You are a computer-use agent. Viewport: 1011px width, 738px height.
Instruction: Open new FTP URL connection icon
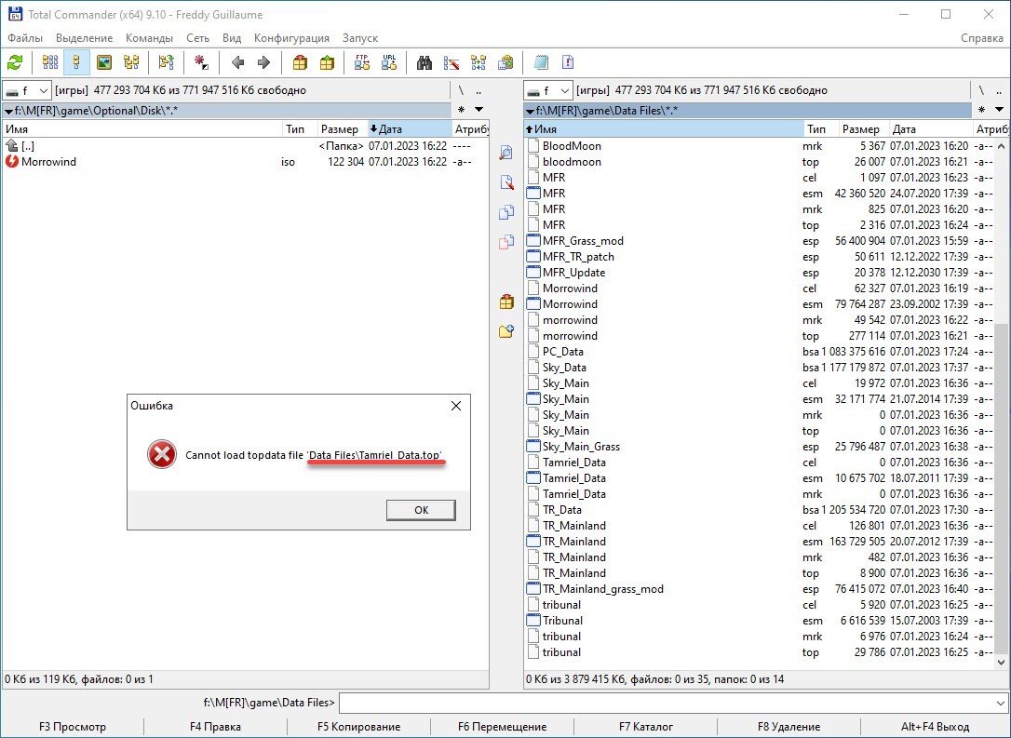pos(389,62)
